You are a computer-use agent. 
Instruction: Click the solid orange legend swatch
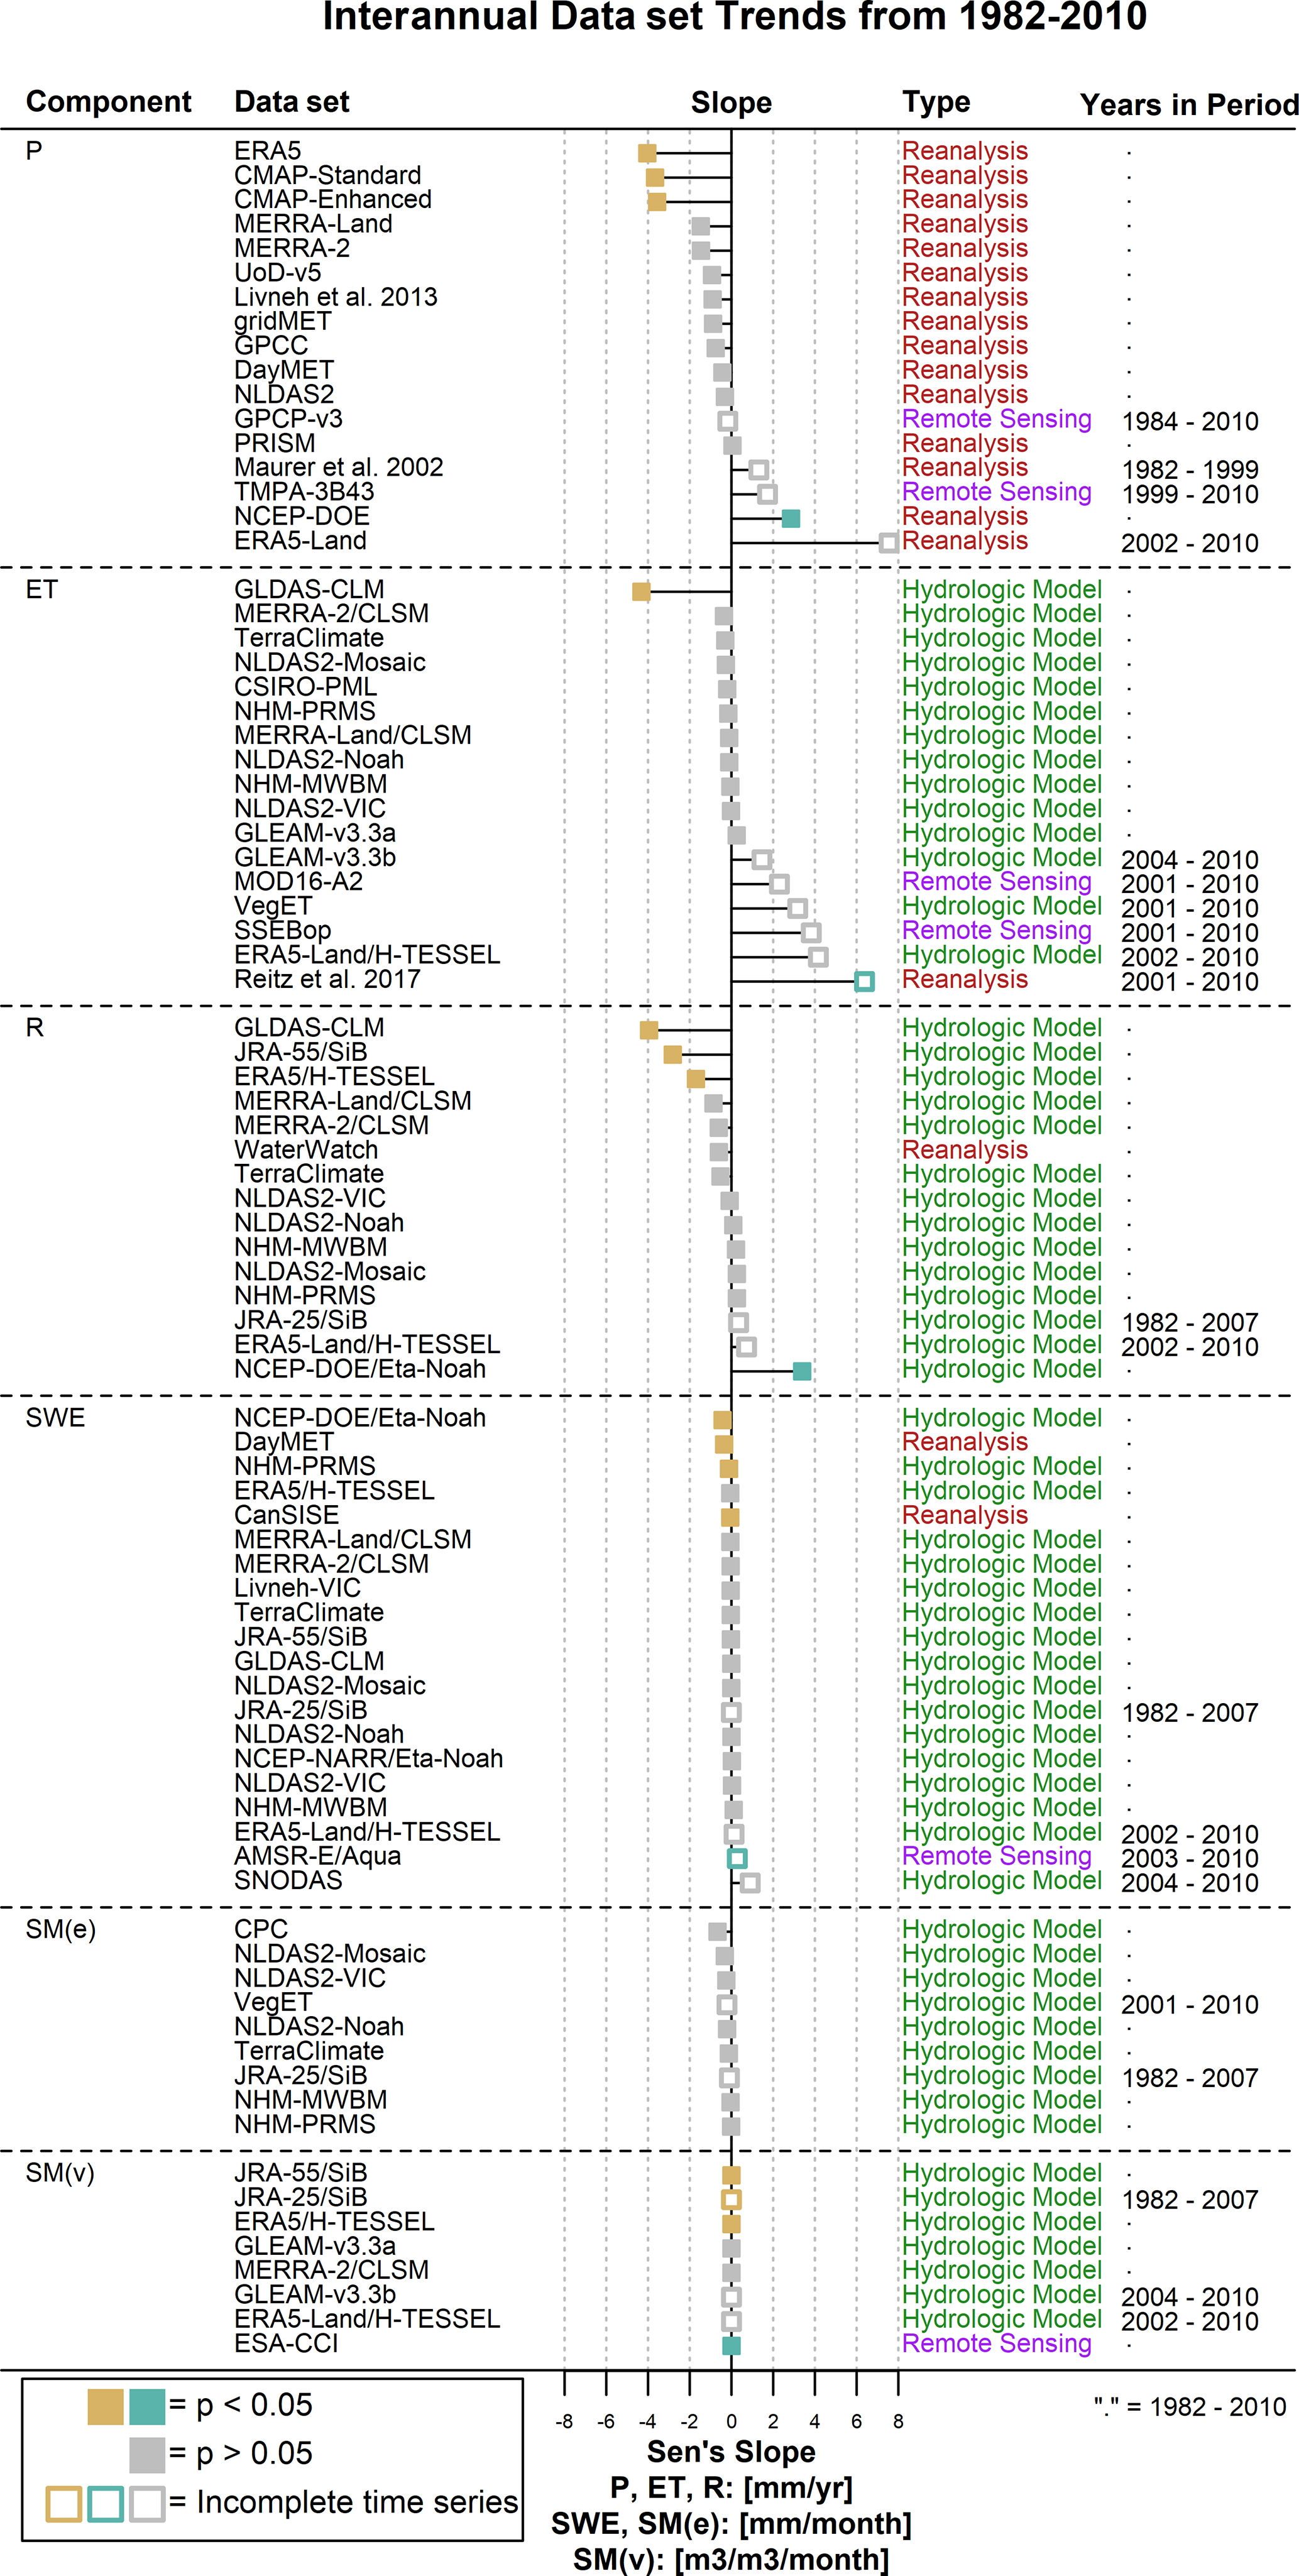point(105,2406)
